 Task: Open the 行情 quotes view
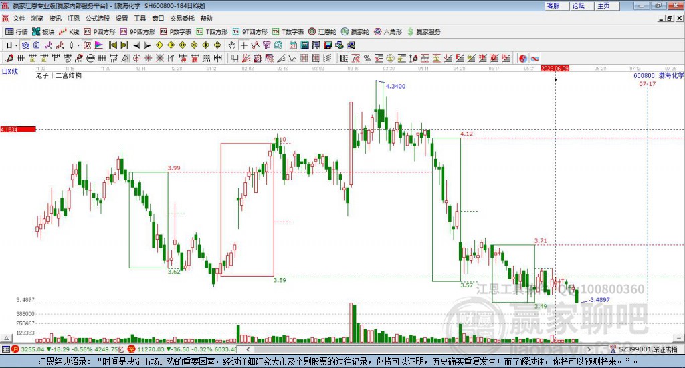16,32
